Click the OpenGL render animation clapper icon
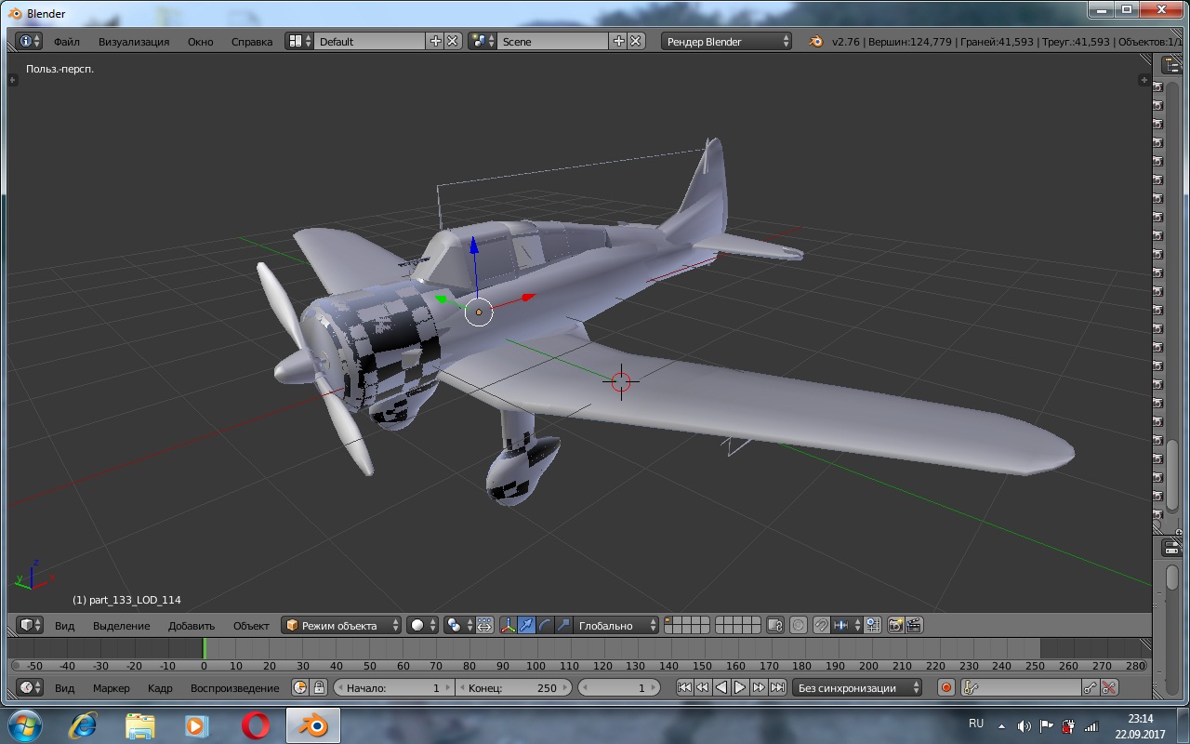 (x=914, y=626)
